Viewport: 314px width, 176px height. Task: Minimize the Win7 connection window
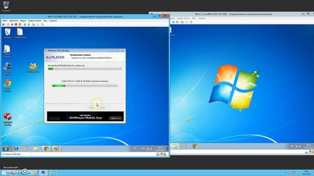155,16
